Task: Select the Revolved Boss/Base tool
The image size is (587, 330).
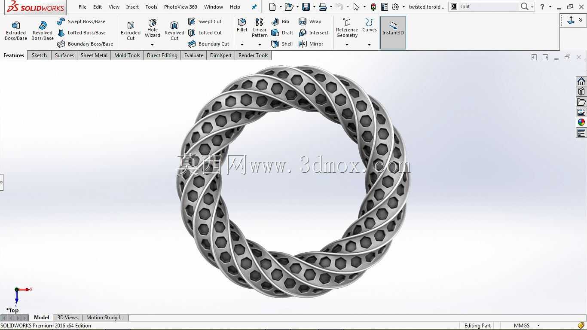Action: click(x=43, y=31)
